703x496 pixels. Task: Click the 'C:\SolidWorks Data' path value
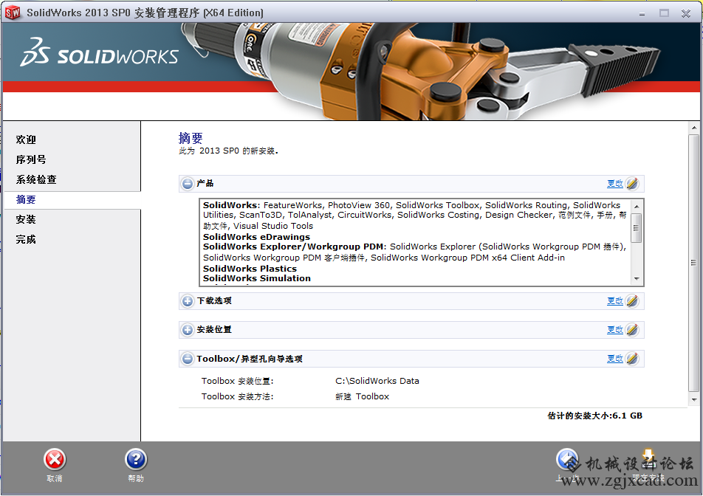pos(377,381)
